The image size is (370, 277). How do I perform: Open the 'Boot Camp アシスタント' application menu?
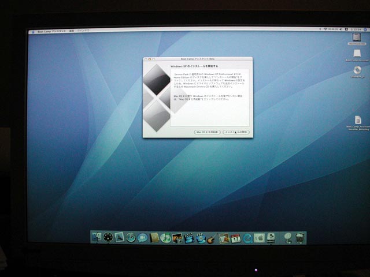click(x=51, y=31)
